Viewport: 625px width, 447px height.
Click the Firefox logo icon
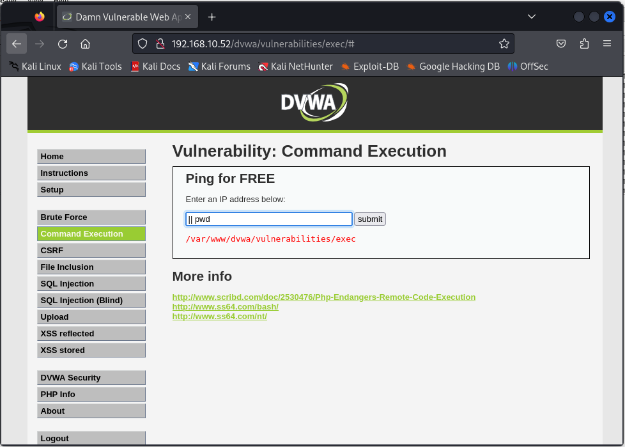(40, 17)
